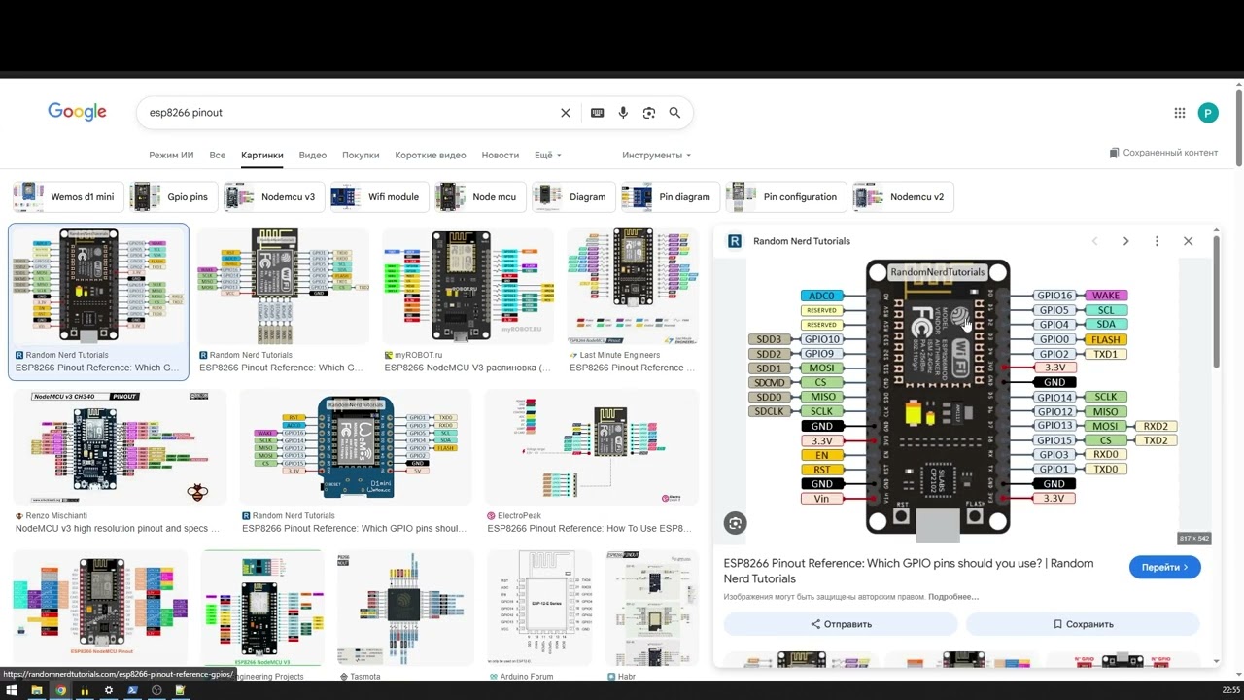Click the page vertical scrollbar
The height and width of the screenshot is (700, 1244).
coord(1239,126)
